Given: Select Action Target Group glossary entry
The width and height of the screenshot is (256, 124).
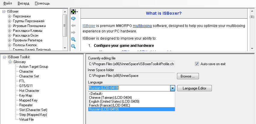Looking at the screenshot, I should pos(34,67).
